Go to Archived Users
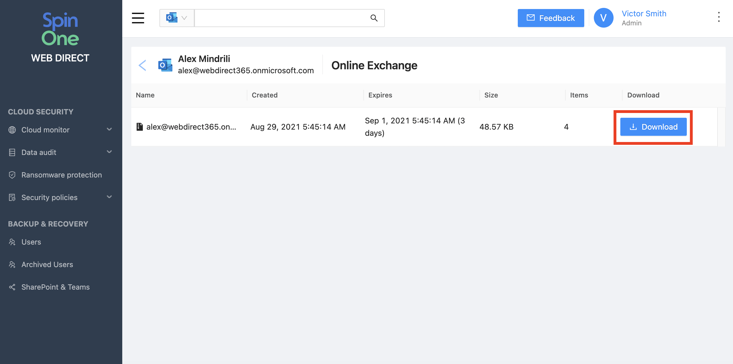Viewport: 733px width, 364px height. pos(47,264)
